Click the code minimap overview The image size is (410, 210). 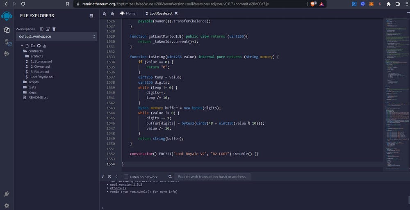(397, 94)
